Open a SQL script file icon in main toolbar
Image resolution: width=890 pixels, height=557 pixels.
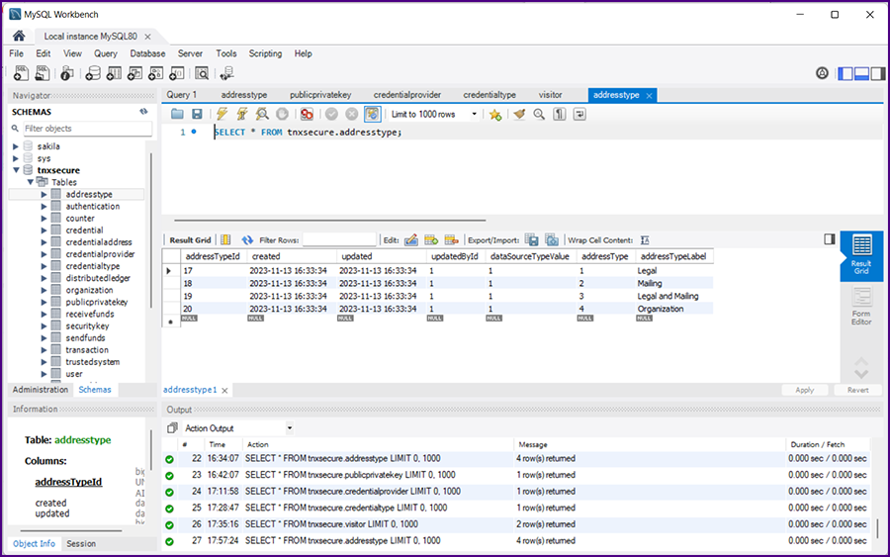pyautogui.click(x=42, y=73)
